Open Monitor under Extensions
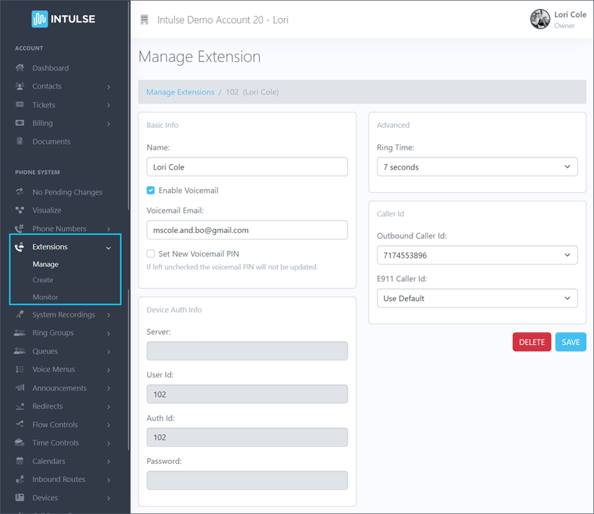The height and width of the screenshot is (514, 594). 46,297
